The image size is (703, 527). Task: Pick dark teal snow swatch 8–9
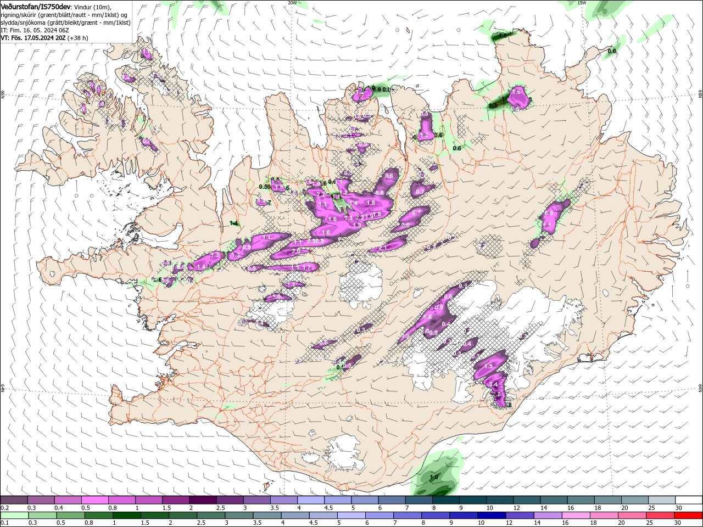click(x=446, y=500)
